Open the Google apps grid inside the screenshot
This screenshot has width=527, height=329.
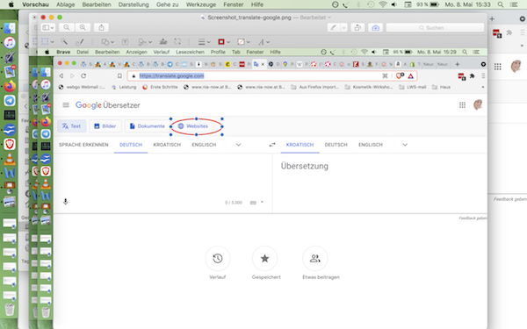pyautogui.click(x=463, y=105)
